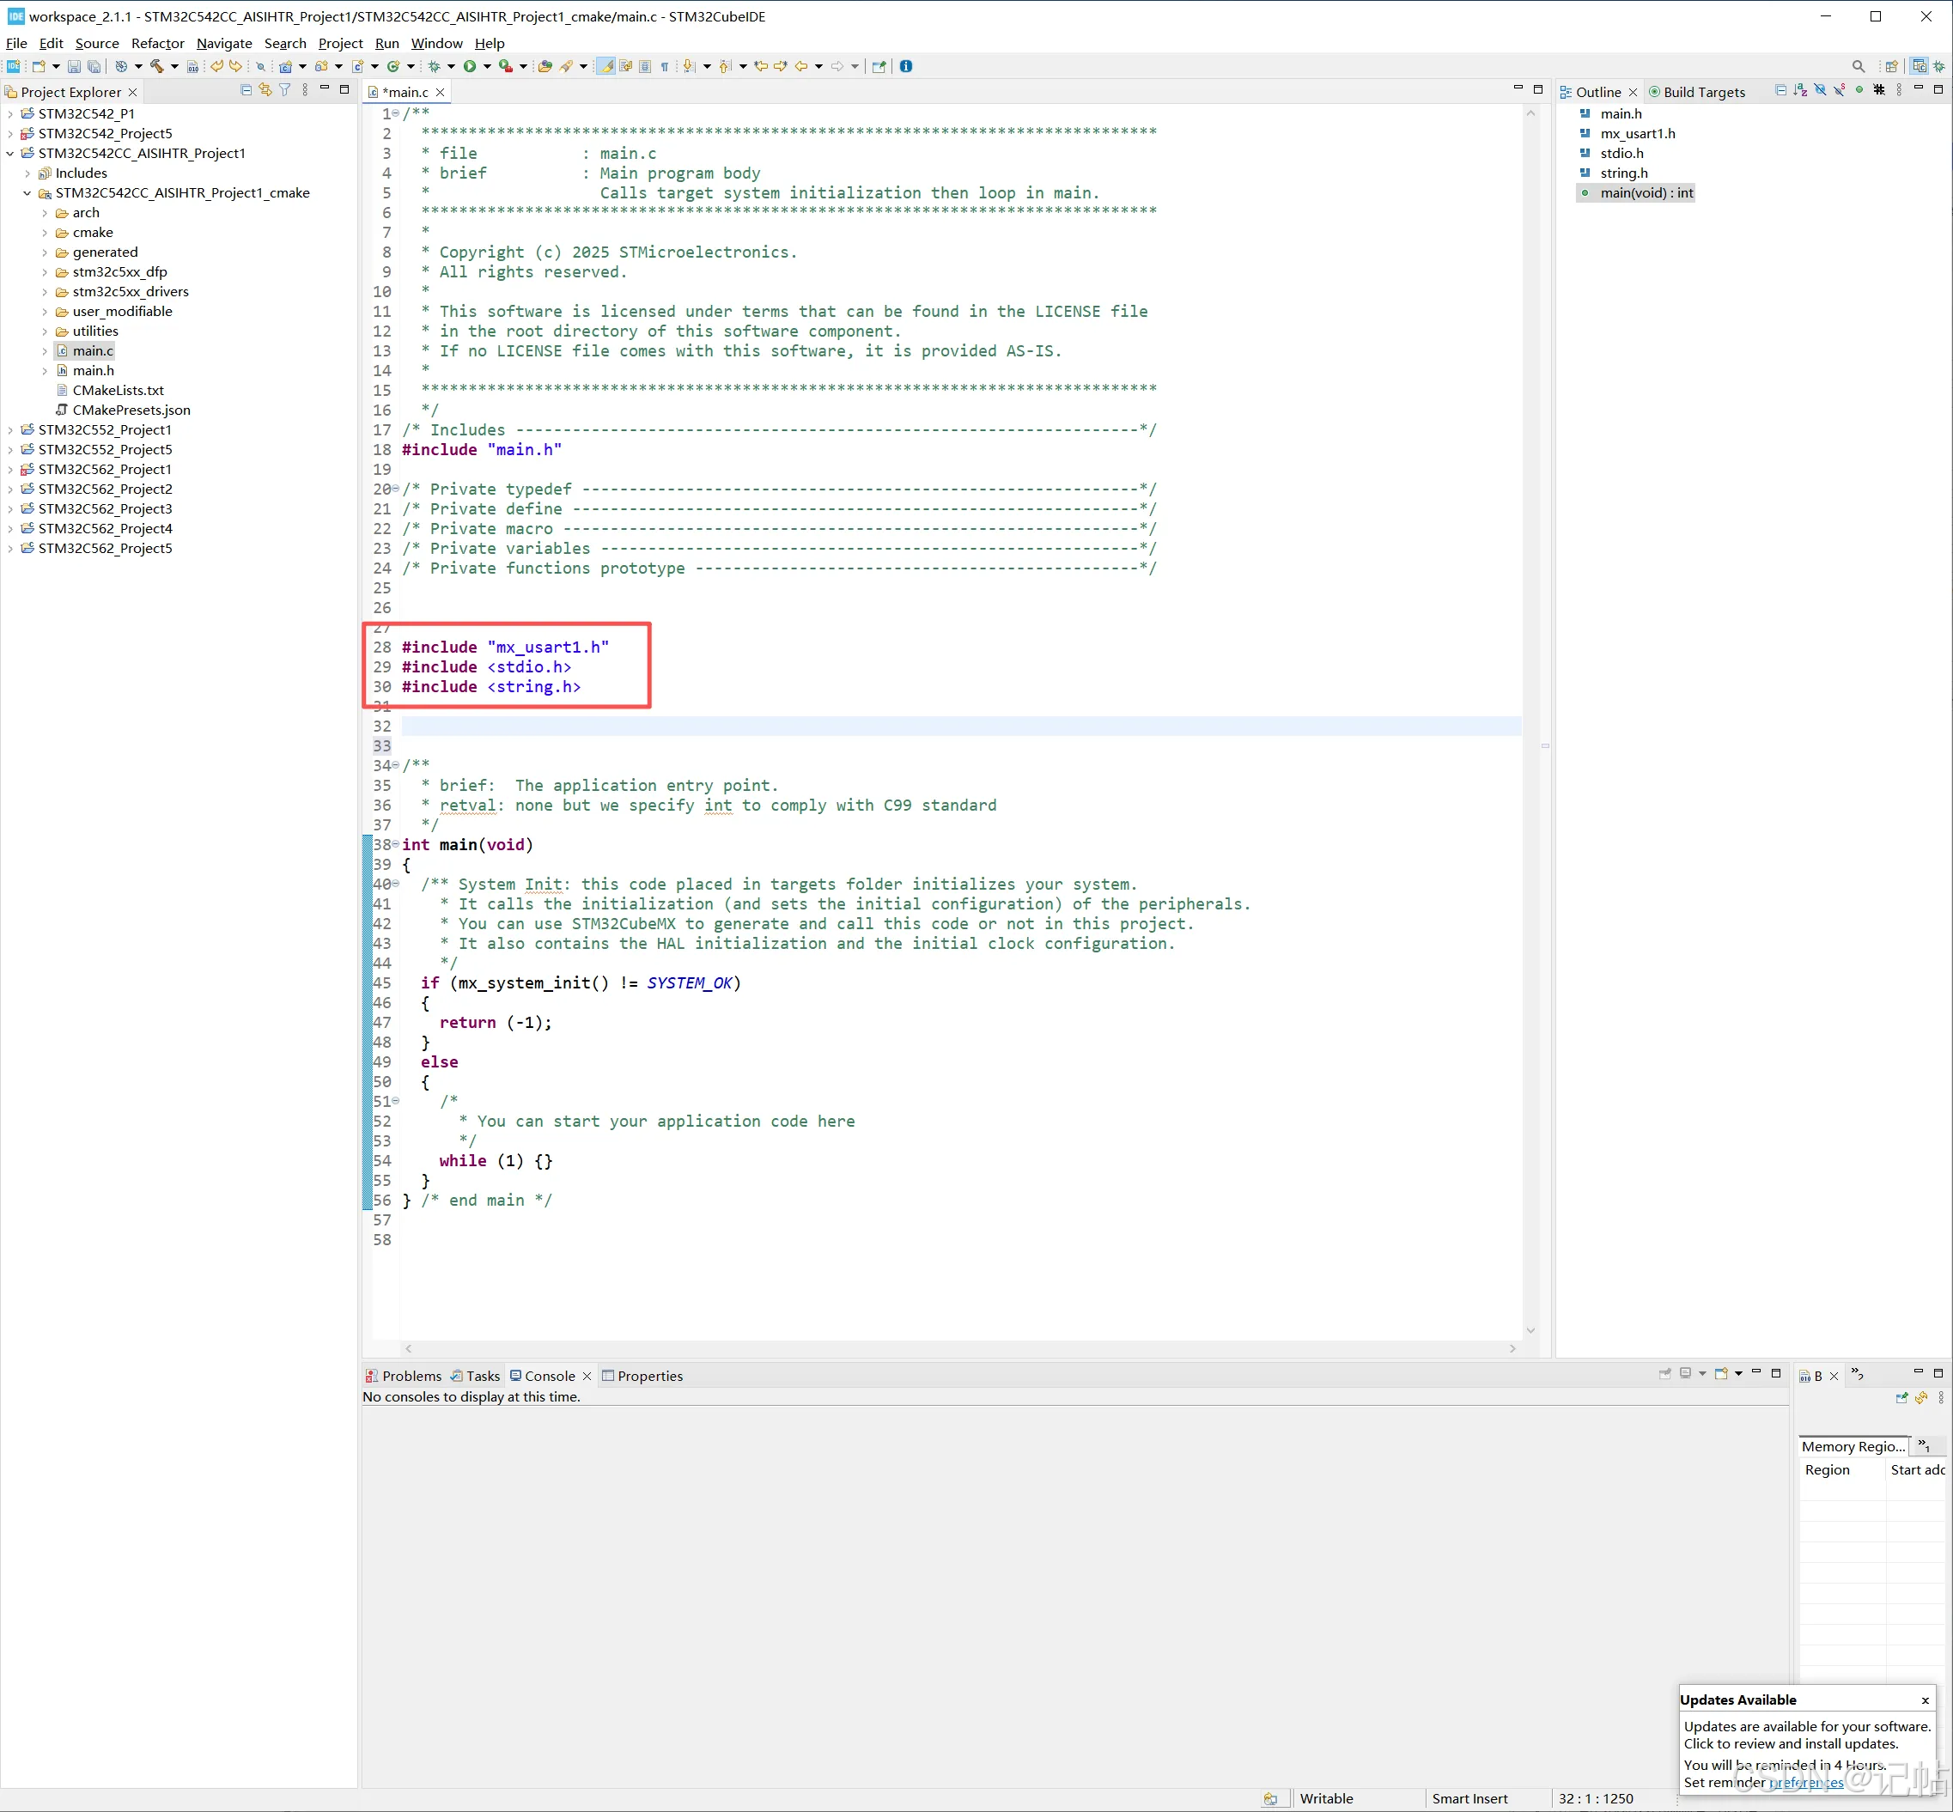Expand the stm32c5xx_drivers folder
1953x1812 pixels.
tap(44, 292)
